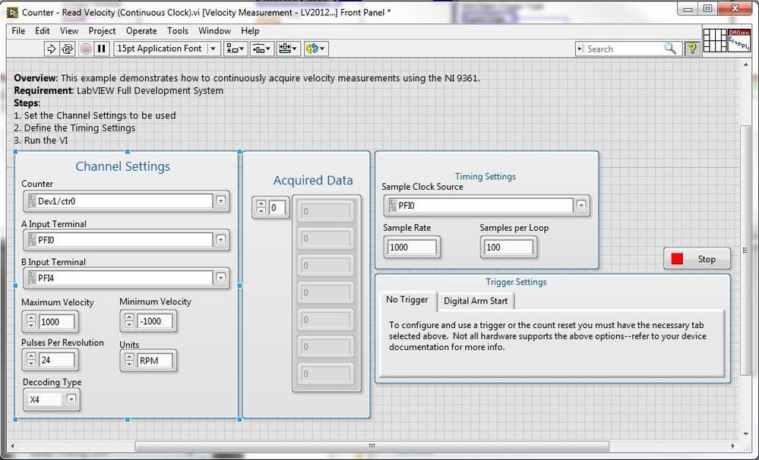The width and height of the screenshot is (759, 460).
Task: Click the Pause button in toolbar
Action: tap(102, 49)
